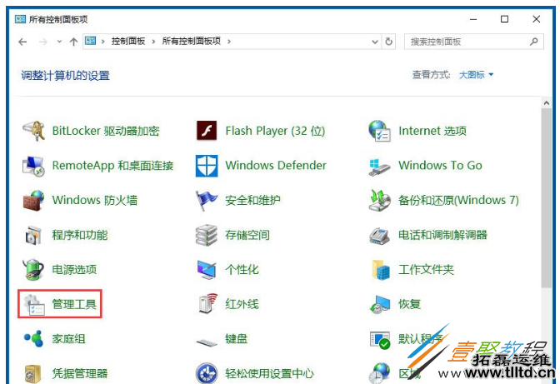Go forward with the forward arrow
Screen dimensions: 560x384
tap(43, 42)
